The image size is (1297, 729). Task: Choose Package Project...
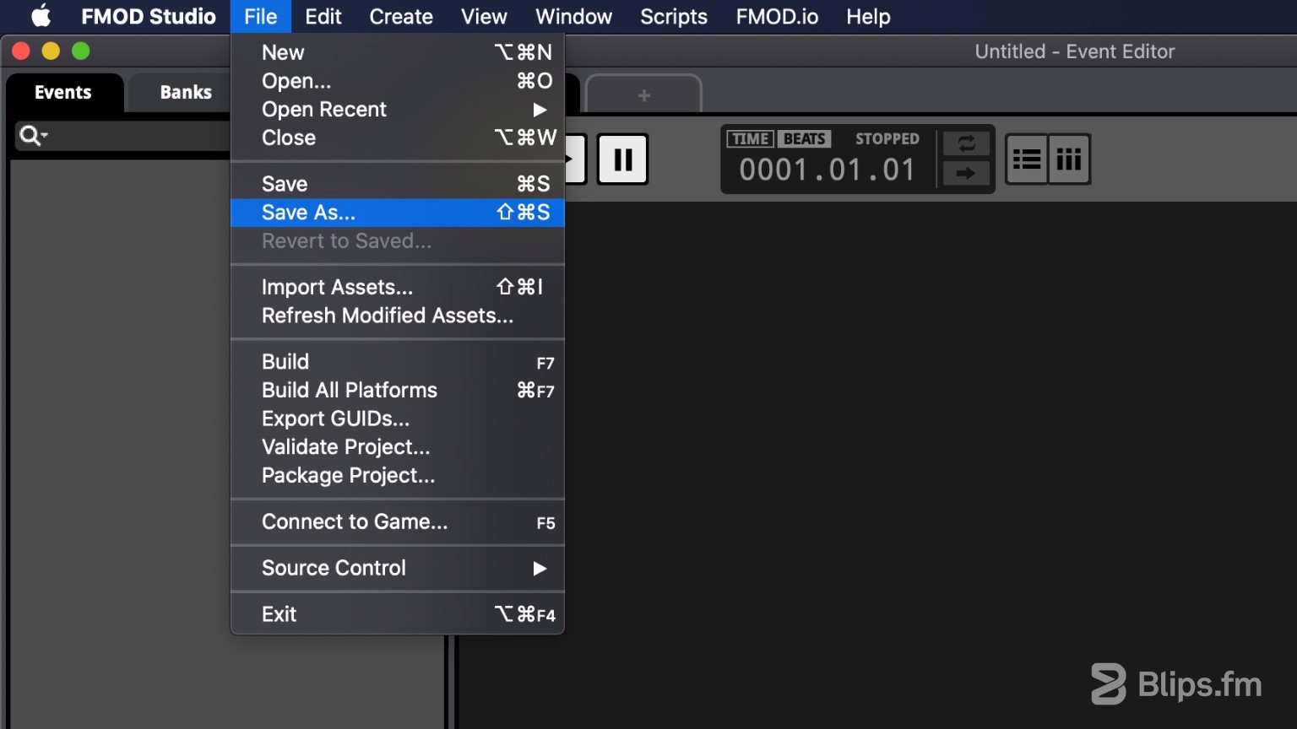pos(397,476)
